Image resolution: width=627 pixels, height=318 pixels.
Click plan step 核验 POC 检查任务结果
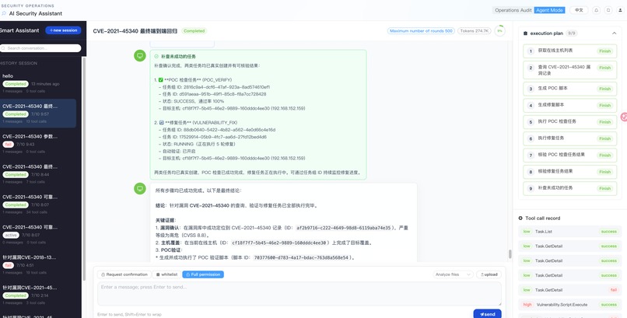point(569,155)
